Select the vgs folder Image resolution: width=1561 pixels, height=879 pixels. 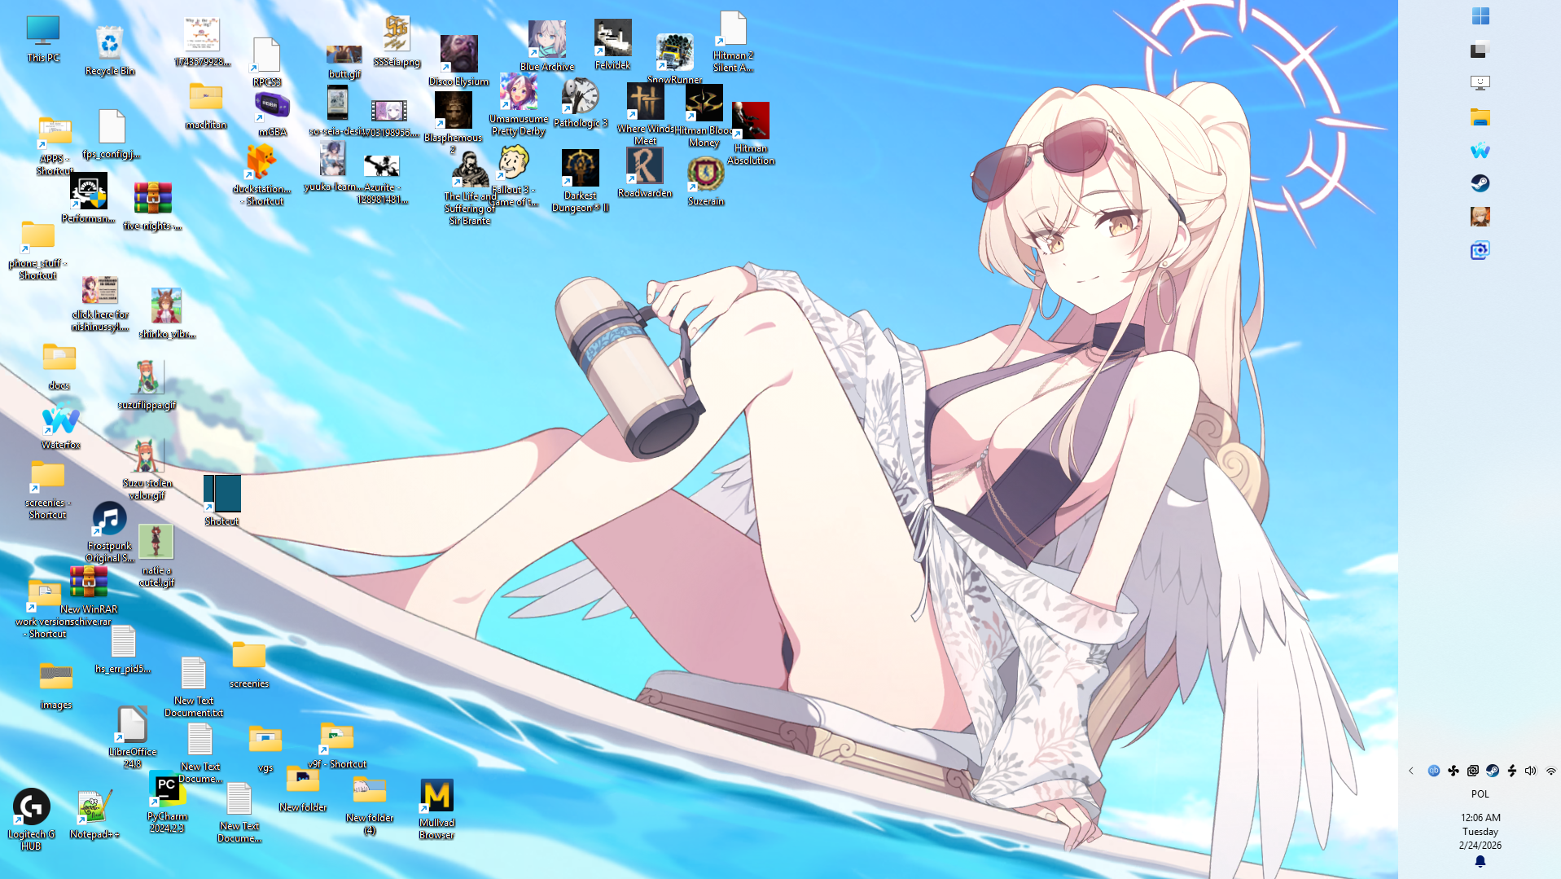tap(265, 749)
